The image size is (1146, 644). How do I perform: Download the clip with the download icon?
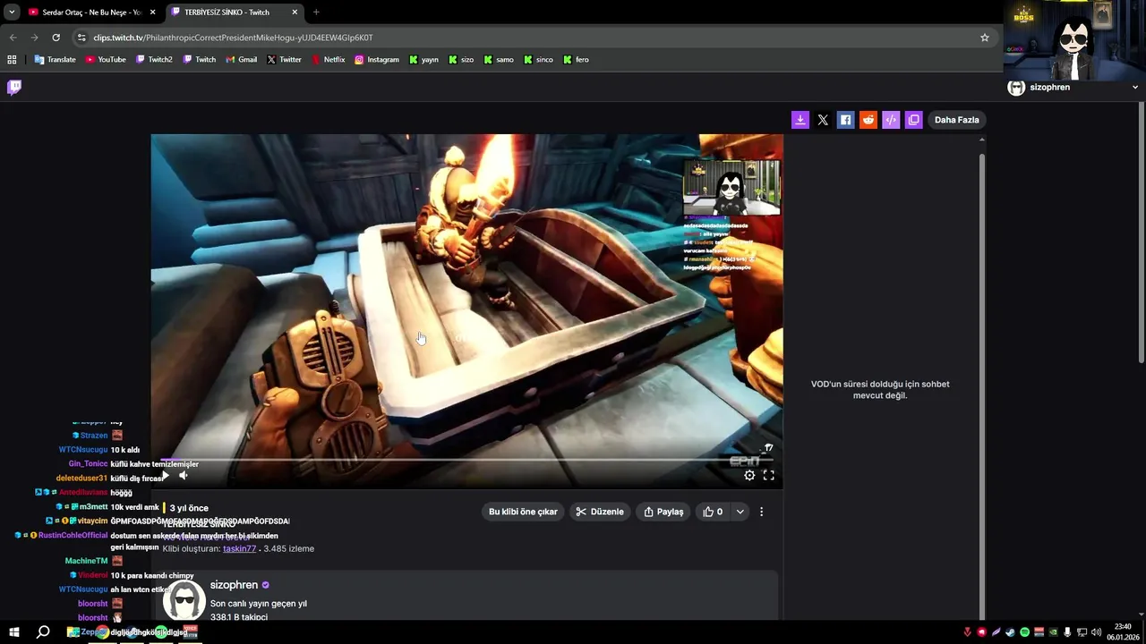coord(800,120)
